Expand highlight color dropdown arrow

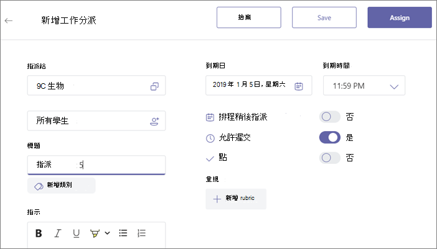[107, 233]
